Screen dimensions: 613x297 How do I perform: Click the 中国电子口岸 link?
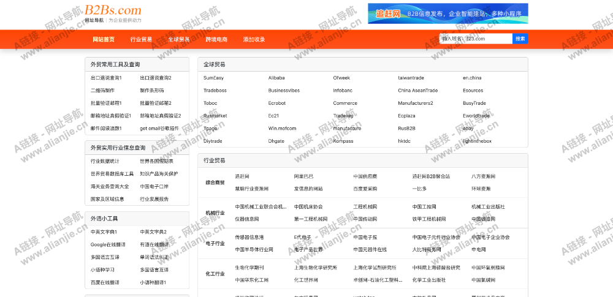point(154,186)
